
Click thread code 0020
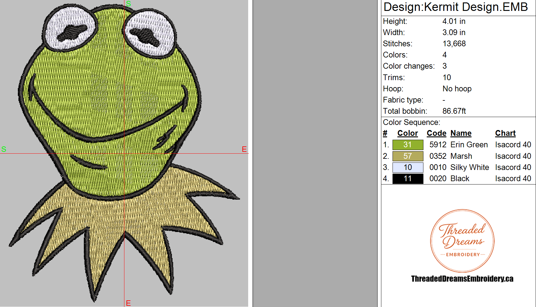pyautogui.click(x=438, y=178)
